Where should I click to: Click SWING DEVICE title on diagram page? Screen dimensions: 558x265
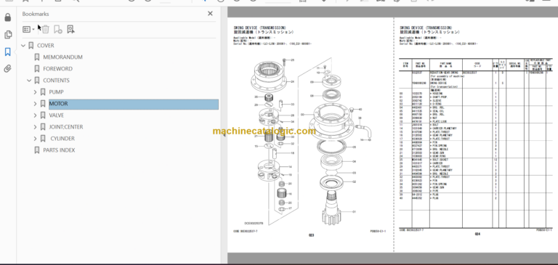pyautogui.click(x=259, y=28)
